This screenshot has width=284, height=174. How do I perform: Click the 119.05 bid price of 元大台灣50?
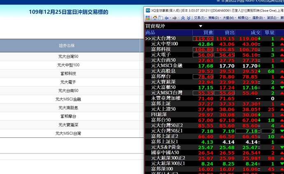coord(203,39)
